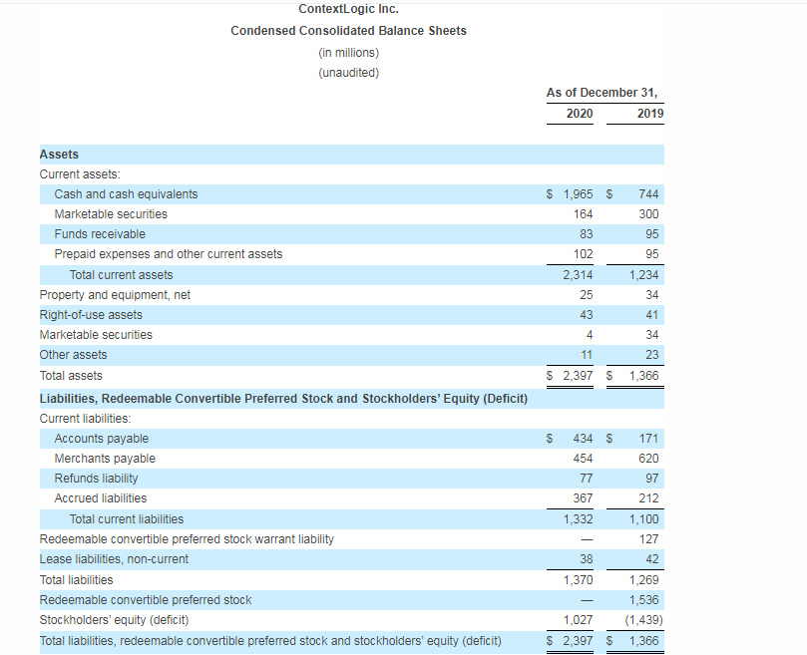This screenshot has width=807, height=655.
Task: Click the 2020 column header
Action: click(x=580, y=114)
